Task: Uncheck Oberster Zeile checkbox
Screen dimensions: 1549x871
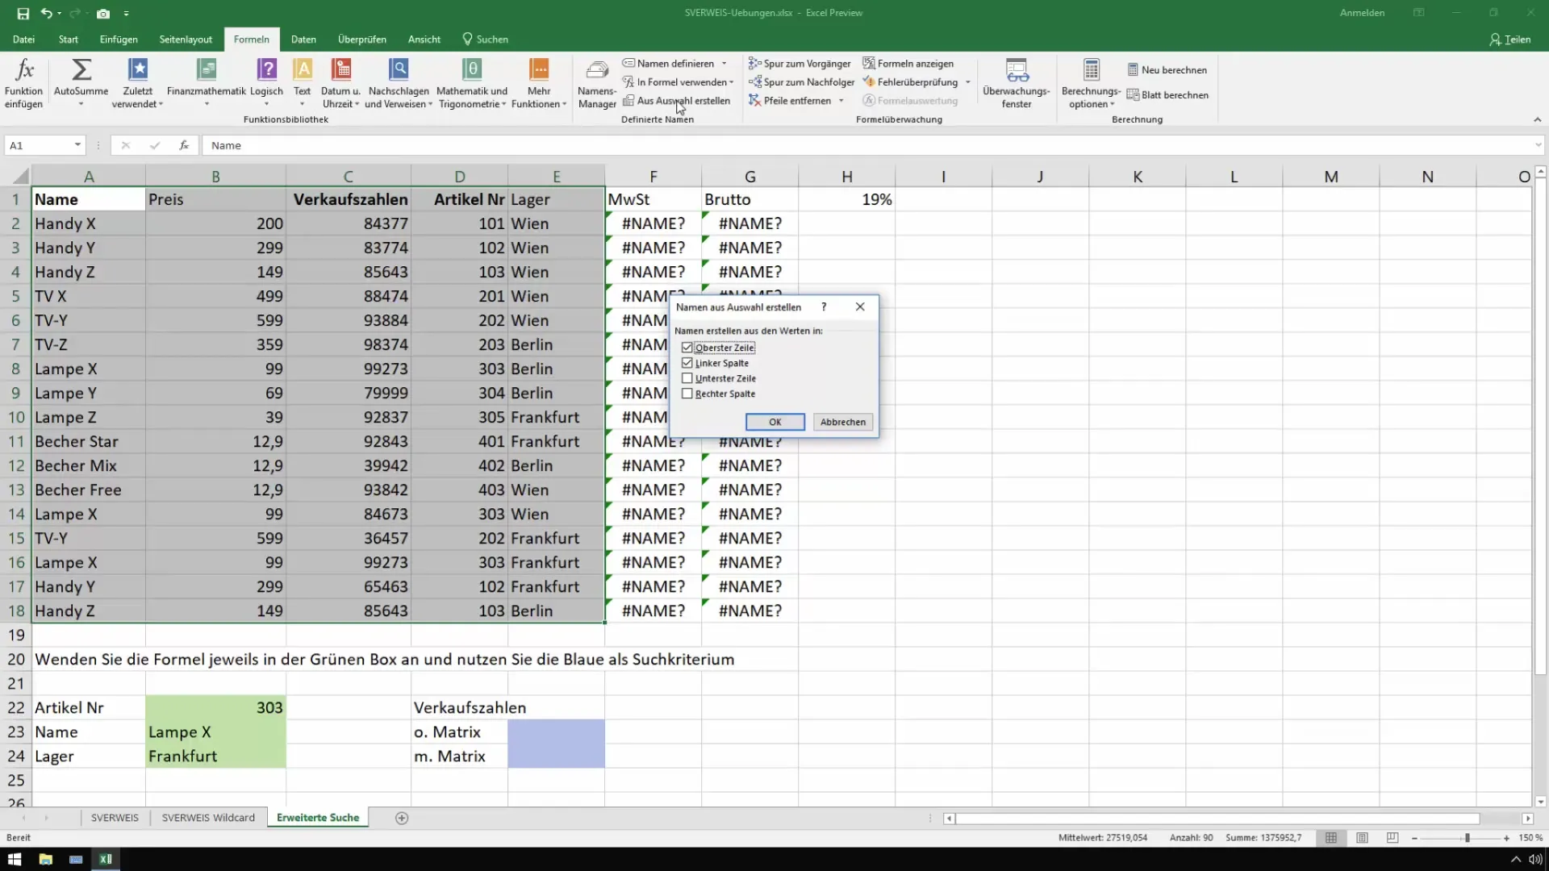Action: (x=687, y=348)
